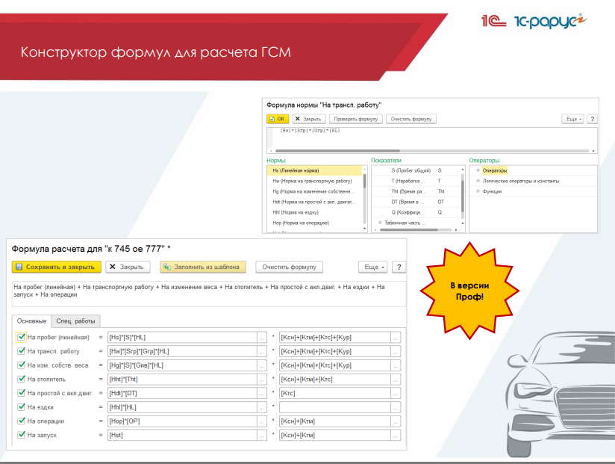
Task: Click ellipsis beside [Hdt]*[DT] formula field
Action: (261, 393)
